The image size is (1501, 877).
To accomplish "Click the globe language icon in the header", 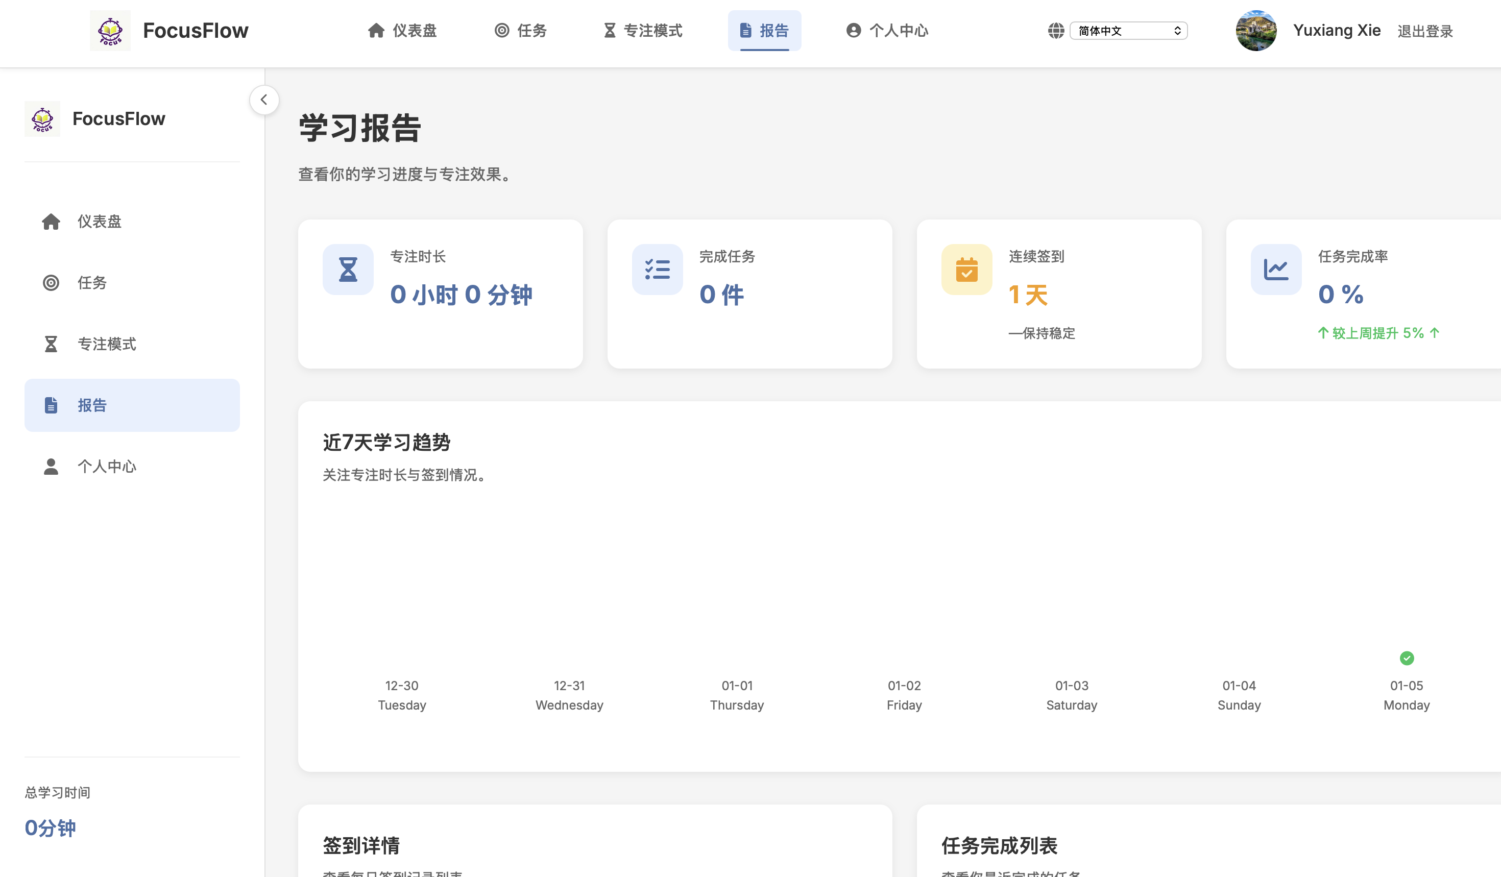I will pyautogui.click(x=1056, y=30).
